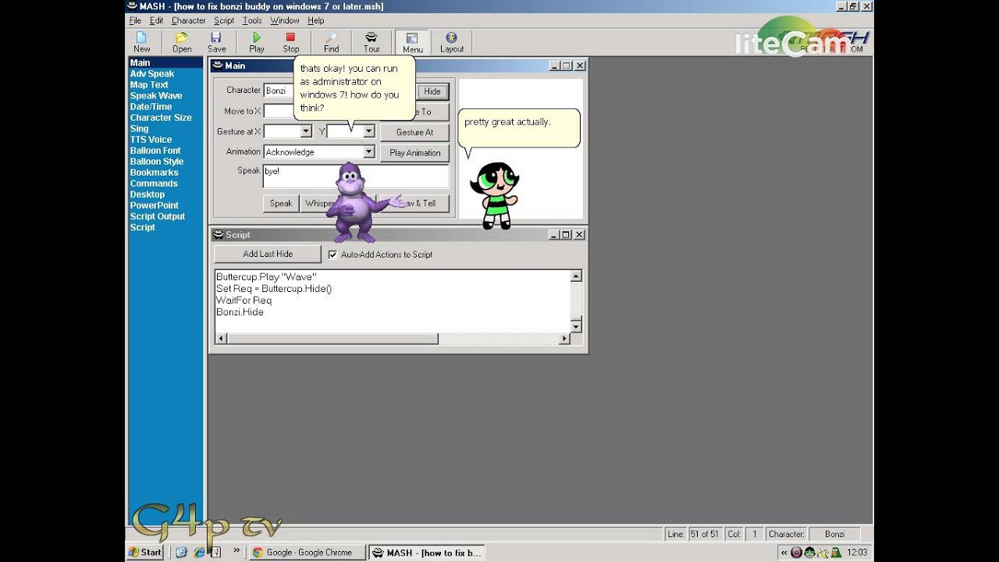
Task: Click the Layout toolbar icon
Action: 452,42
